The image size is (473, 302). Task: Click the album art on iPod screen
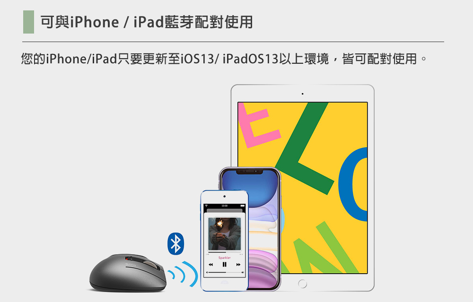coord(225,233)
